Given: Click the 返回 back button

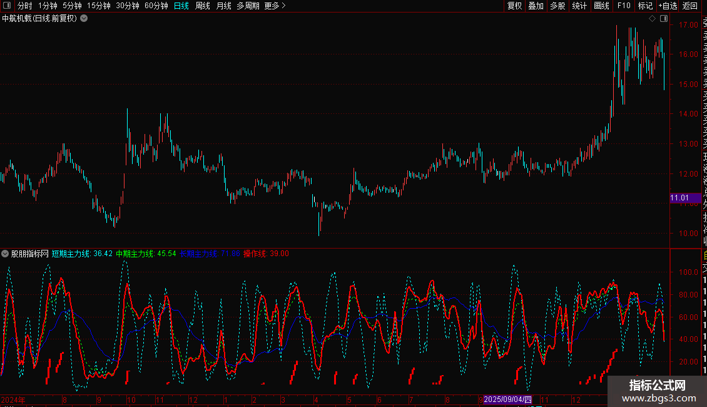Looking at the screenshot, I should pyautogui.click(x=690, y=6).
